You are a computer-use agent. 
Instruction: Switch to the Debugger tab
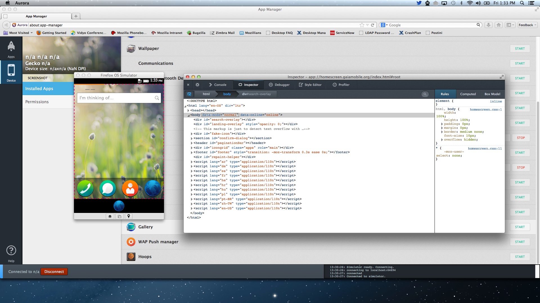click(279, 85)
